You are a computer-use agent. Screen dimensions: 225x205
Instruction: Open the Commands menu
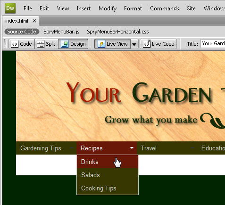[165, 8]
